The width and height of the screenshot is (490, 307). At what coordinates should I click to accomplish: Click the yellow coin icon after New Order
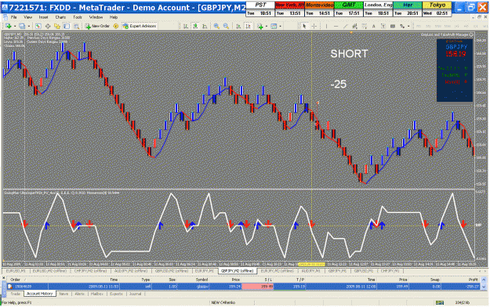click(x=116, y=26)
